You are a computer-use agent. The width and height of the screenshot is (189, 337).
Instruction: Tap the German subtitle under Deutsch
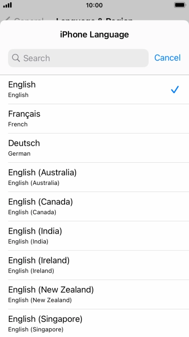click(x=19, y=153)
